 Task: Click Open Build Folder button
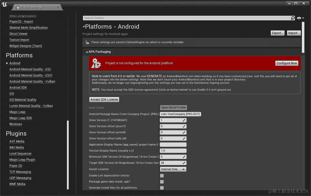pos(174,108)
